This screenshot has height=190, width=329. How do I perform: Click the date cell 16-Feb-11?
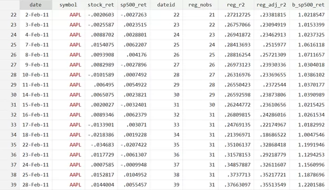(35, 115)
